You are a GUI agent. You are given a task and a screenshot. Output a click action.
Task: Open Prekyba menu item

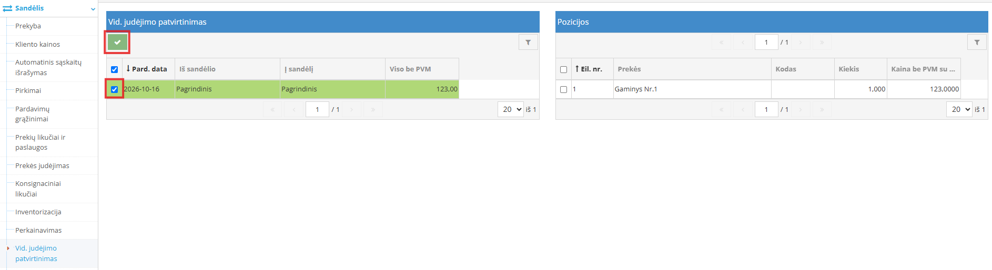28,26
